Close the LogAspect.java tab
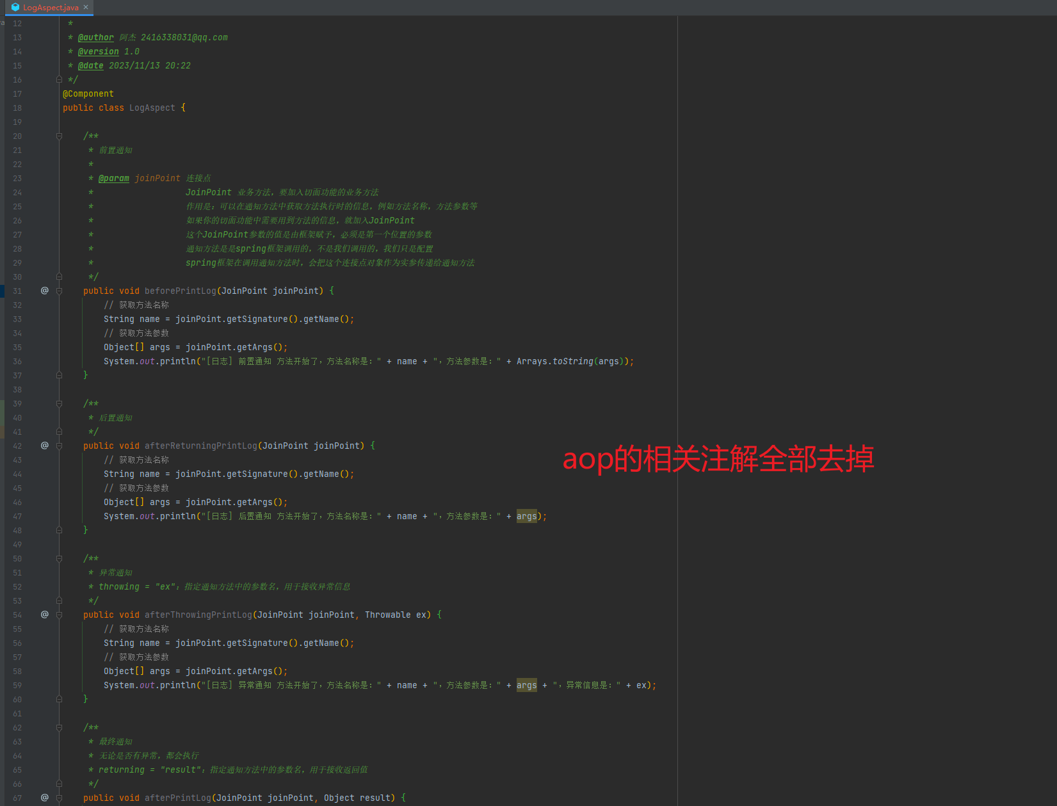Screen dimensions: 1057x806 86,8
